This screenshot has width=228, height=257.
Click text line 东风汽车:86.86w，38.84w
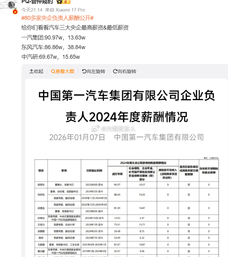pyautogui.click(x=53, y=47)
